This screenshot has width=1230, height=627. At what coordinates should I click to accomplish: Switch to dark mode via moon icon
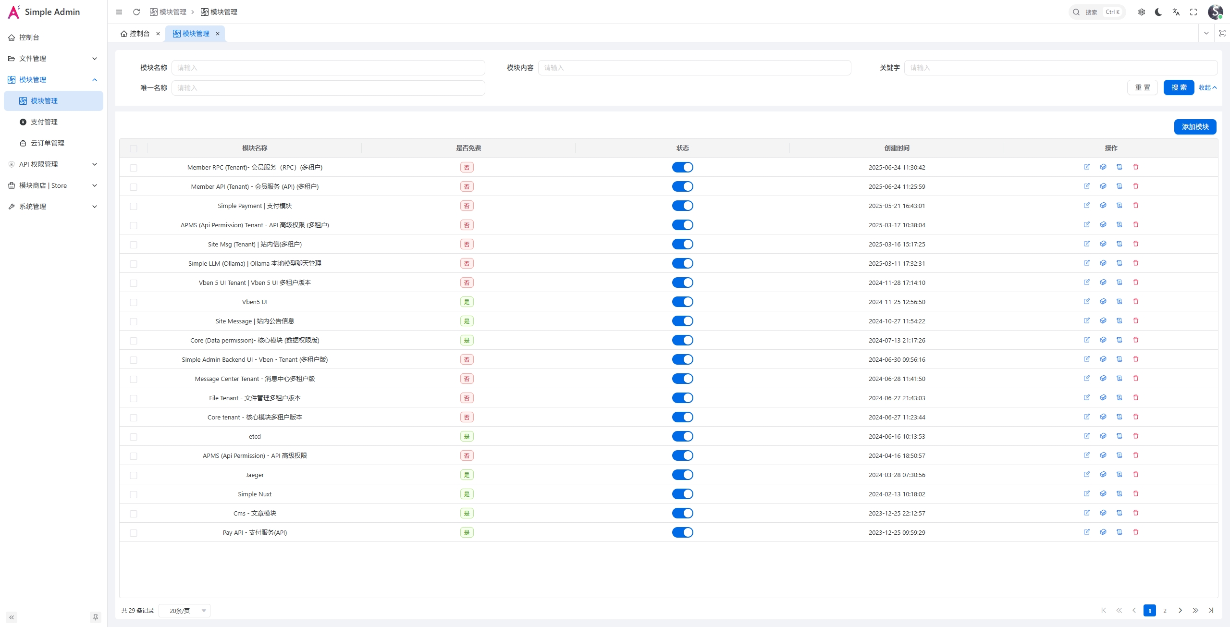(1159, 12)
